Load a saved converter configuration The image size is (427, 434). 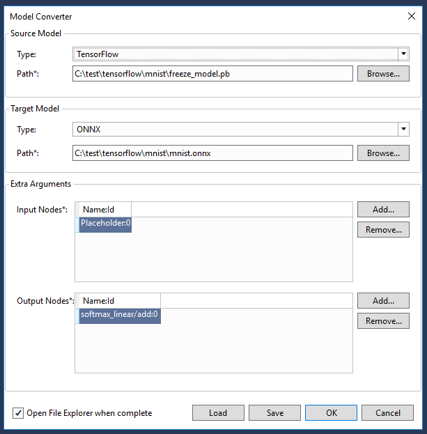[218, 413]
